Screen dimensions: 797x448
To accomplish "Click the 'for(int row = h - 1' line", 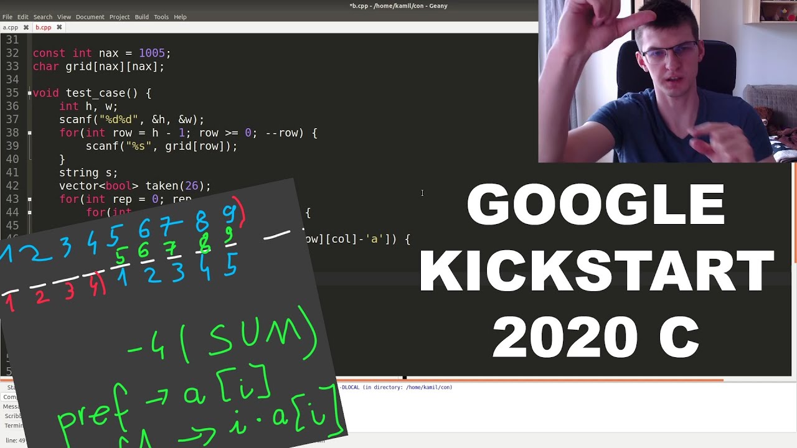I will [188, 133].
